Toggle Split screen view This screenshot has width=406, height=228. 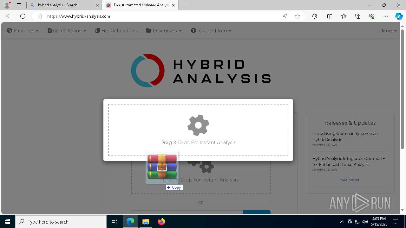click(330, 16)
